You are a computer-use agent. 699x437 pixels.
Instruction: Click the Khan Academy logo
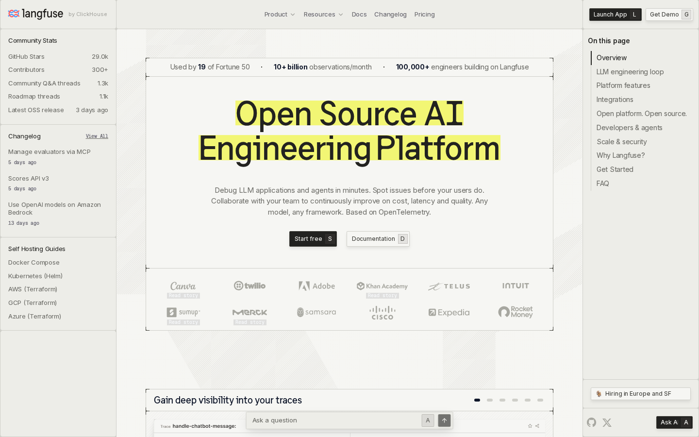[x=382, y=286]
